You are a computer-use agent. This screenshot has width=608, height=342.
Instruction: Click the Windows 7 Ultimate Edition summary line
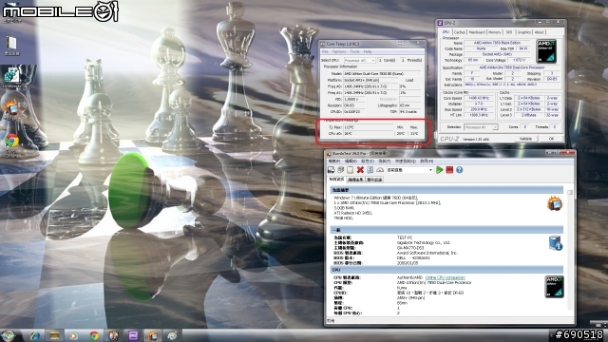point(376,198)
